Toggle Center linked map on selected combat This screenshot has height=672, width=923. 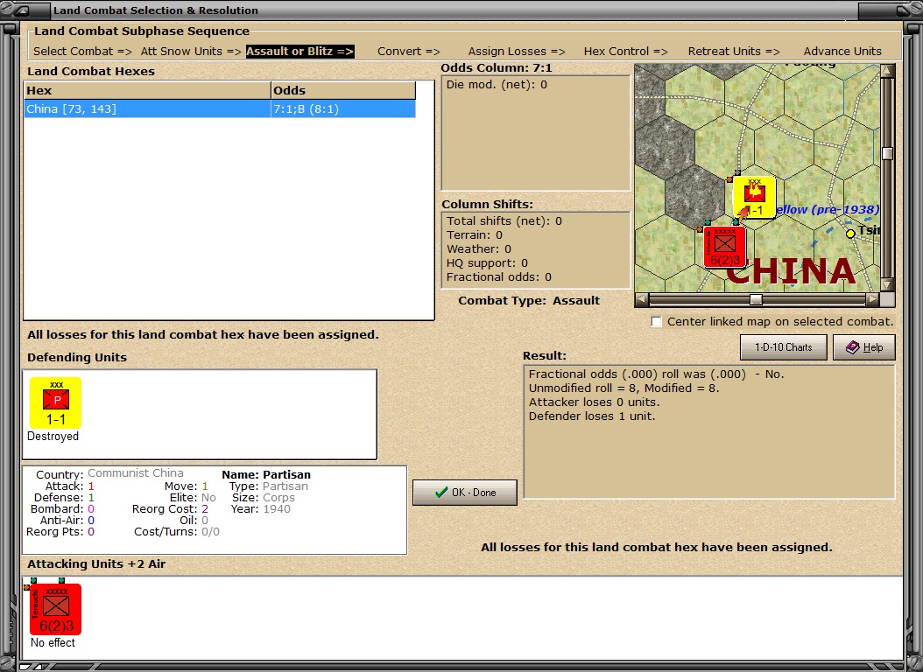pyautogui.click(x=656, y=322)
